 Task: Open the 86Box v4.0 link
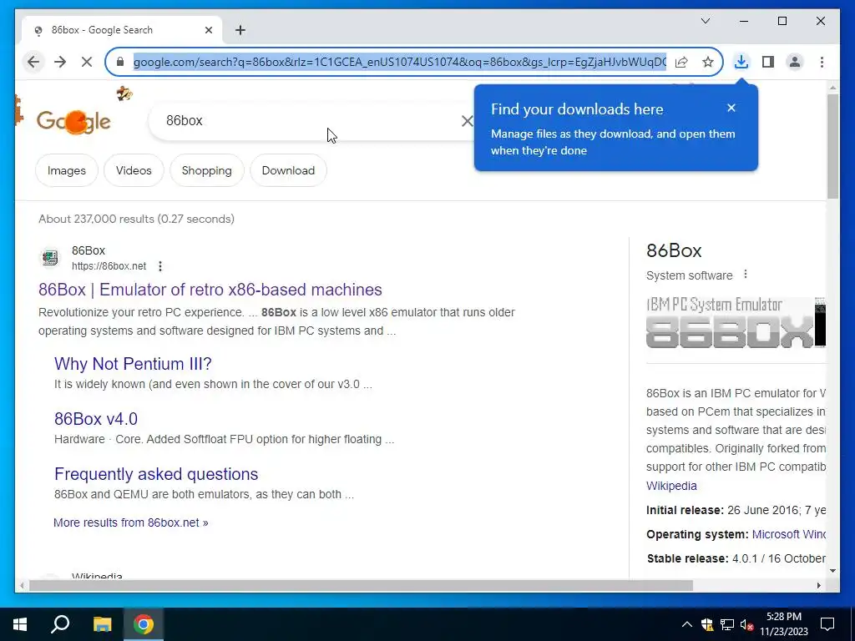[x=96, y=419]
